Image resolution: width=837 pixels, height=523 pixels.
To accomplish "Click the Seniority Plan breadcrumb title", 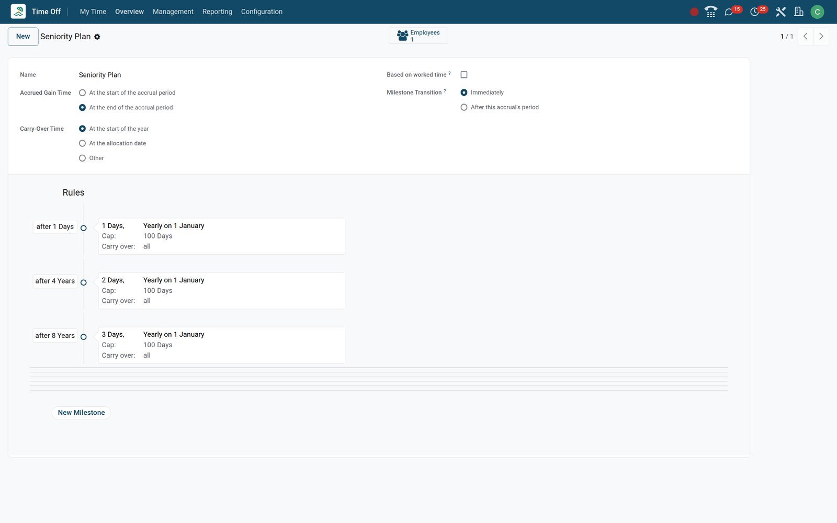I will [x=65, y=37].
